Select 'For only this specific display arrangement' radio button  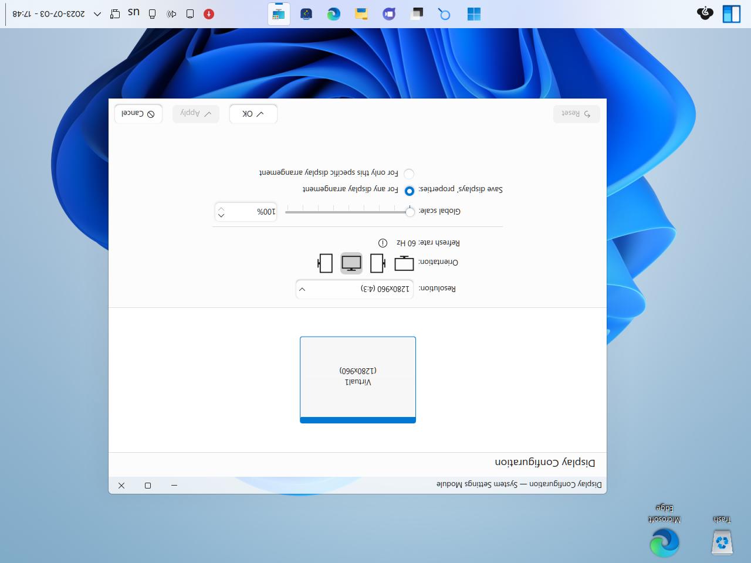410,174
